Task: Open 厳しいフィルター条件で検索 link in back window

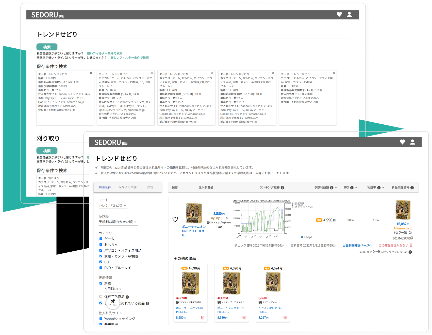Action: tap(129, 58)
